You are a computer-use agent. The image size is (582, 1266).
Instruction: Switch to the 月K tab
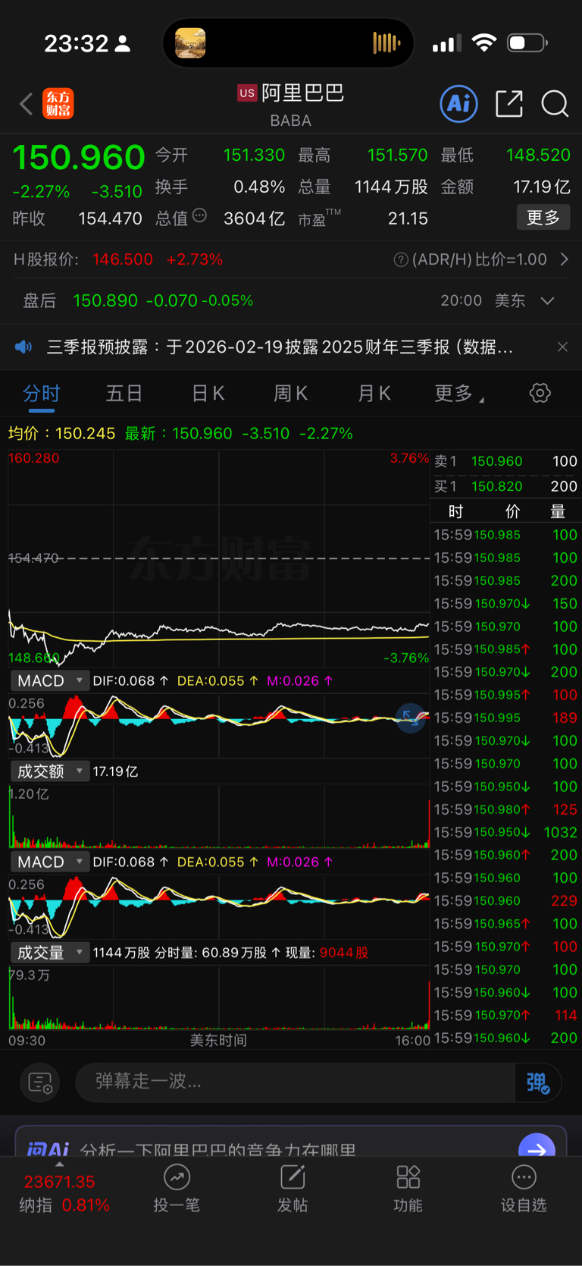(374, 393)
